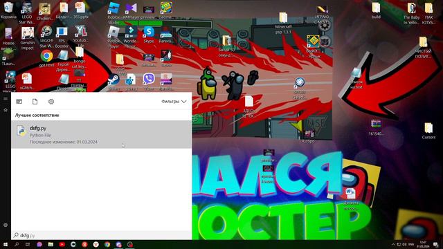The width and height of the screenshot is (443, 249).
Task: Click the Windows Start button
Action: (x=6, y=244)
